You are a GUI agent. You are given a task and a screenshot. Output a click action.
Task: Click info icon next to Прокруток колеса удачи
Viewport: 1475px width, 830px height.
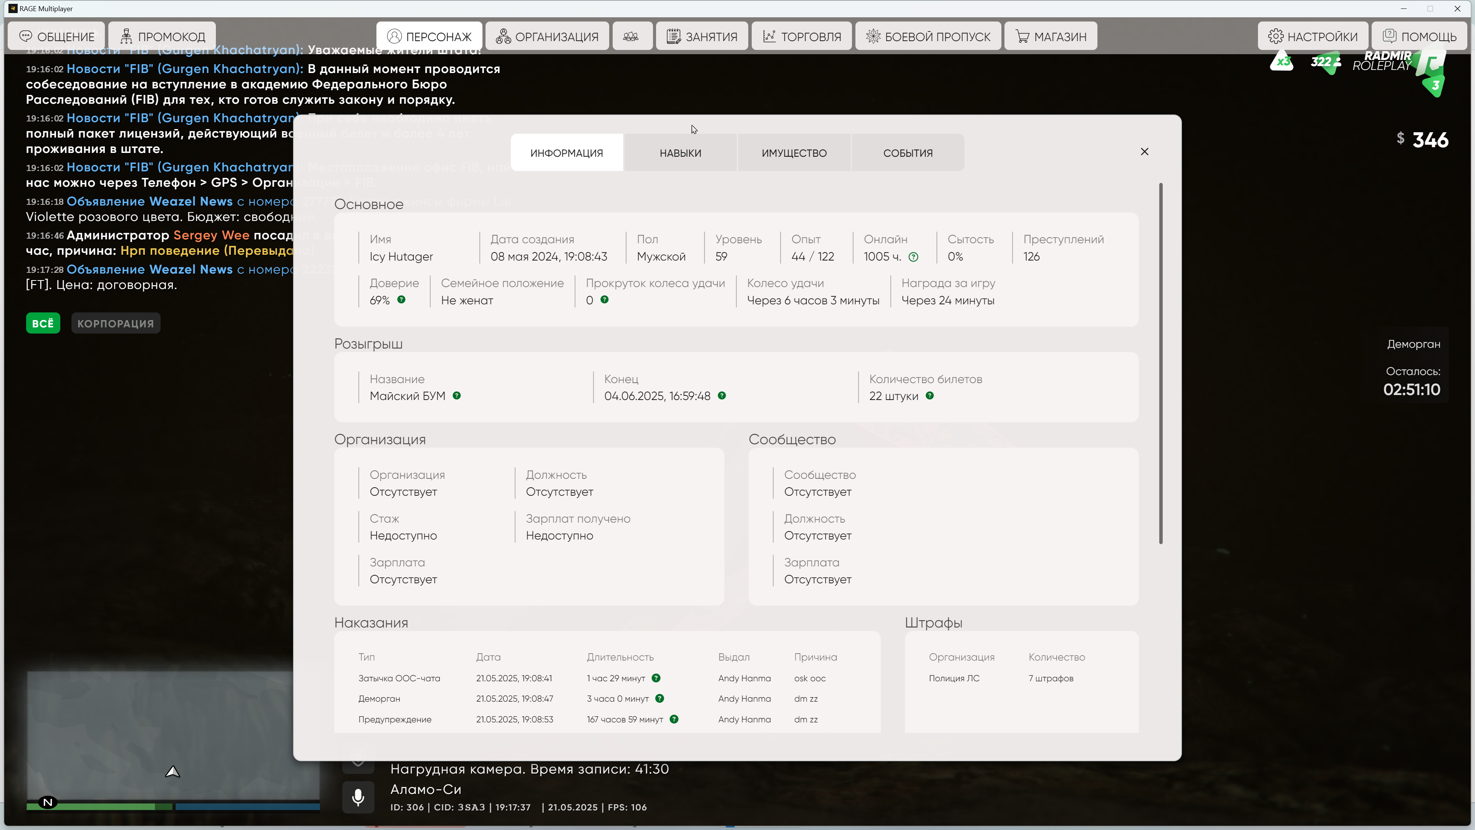604,300
